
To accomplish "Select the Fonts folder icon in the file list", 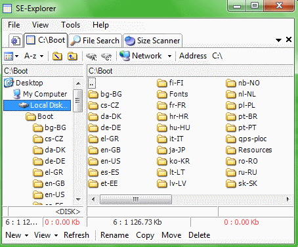I will [162, 95].
